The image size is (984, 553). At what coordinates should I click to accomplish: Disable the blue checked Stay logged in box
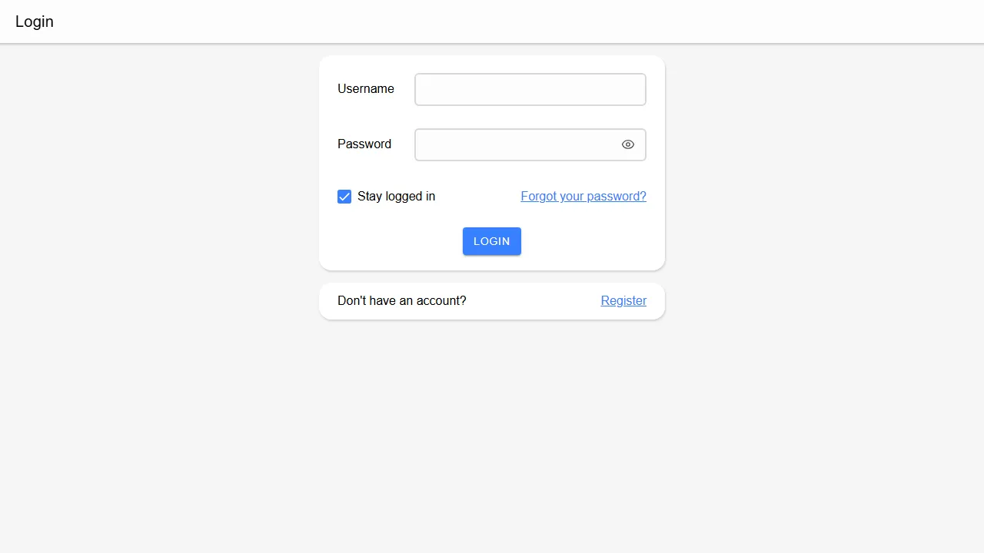tap(344, 197)
